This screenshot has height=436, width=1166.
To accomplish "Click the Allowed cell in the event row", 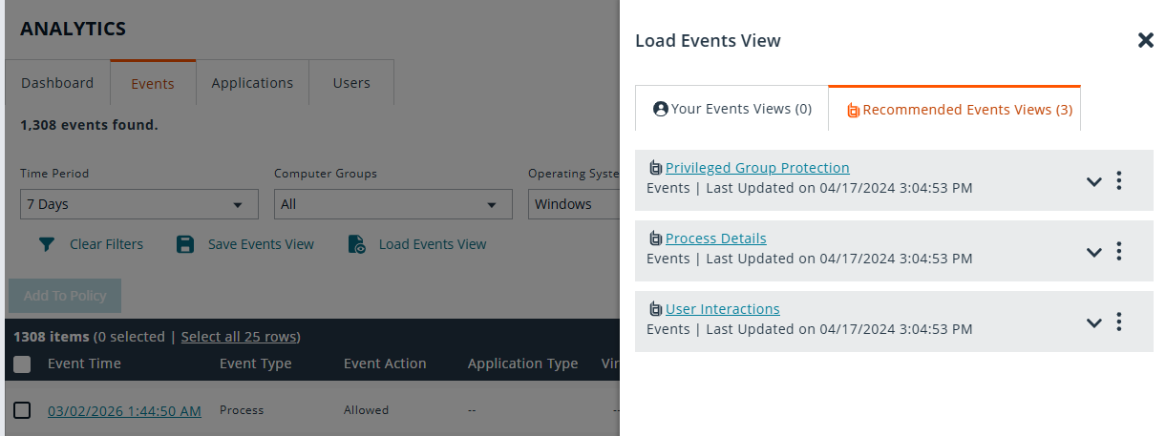I will point(367,410).
